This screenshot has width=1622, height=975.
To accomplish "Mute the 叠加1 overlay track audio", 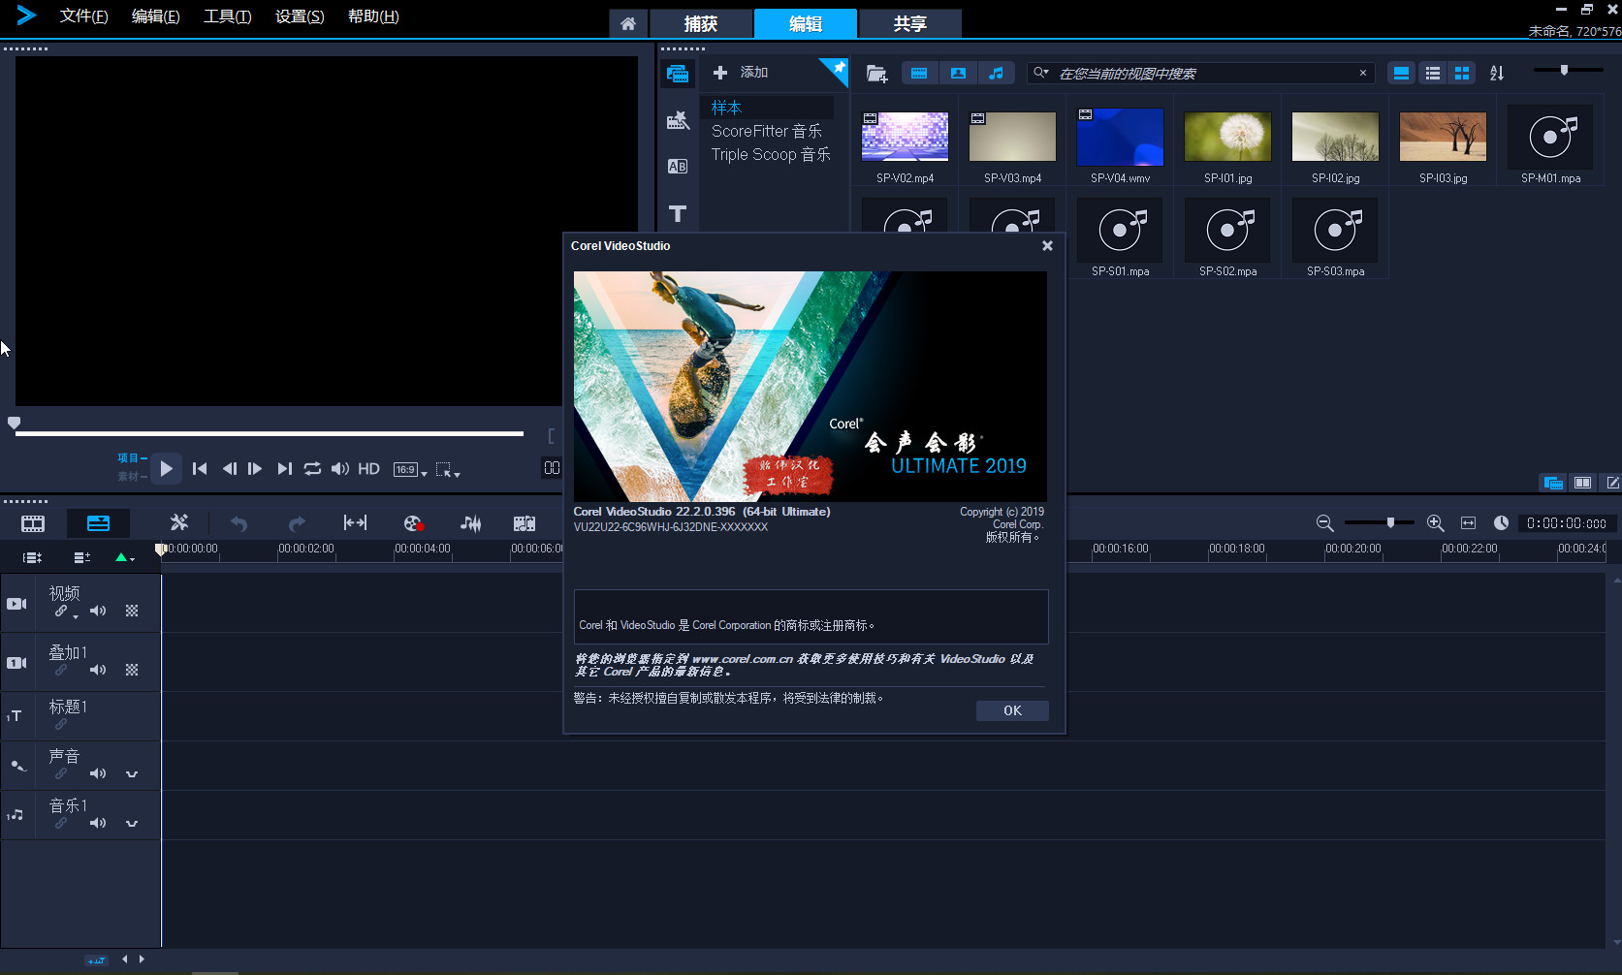I will coord(98,670).
